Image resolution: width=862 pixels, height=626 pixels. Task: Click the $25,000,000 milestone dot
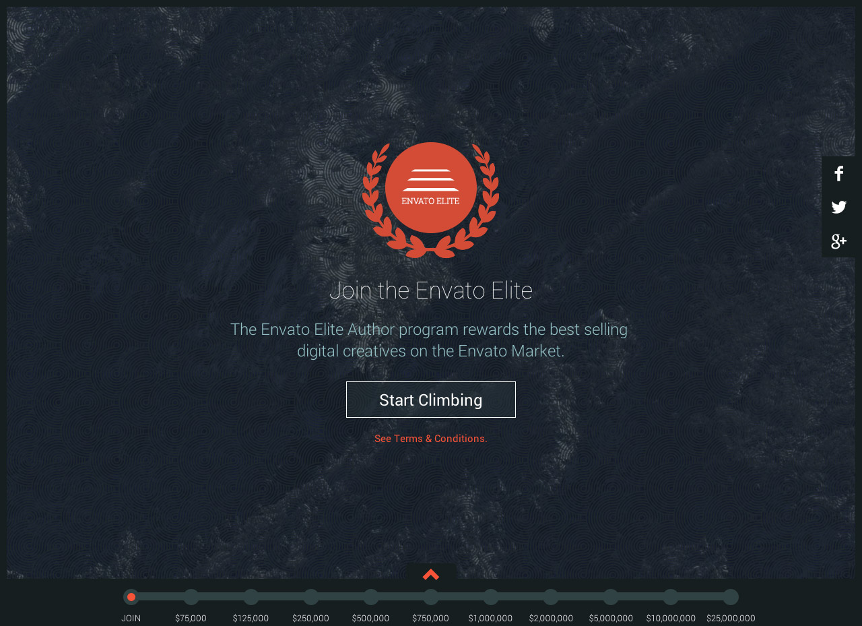(731, 596)
